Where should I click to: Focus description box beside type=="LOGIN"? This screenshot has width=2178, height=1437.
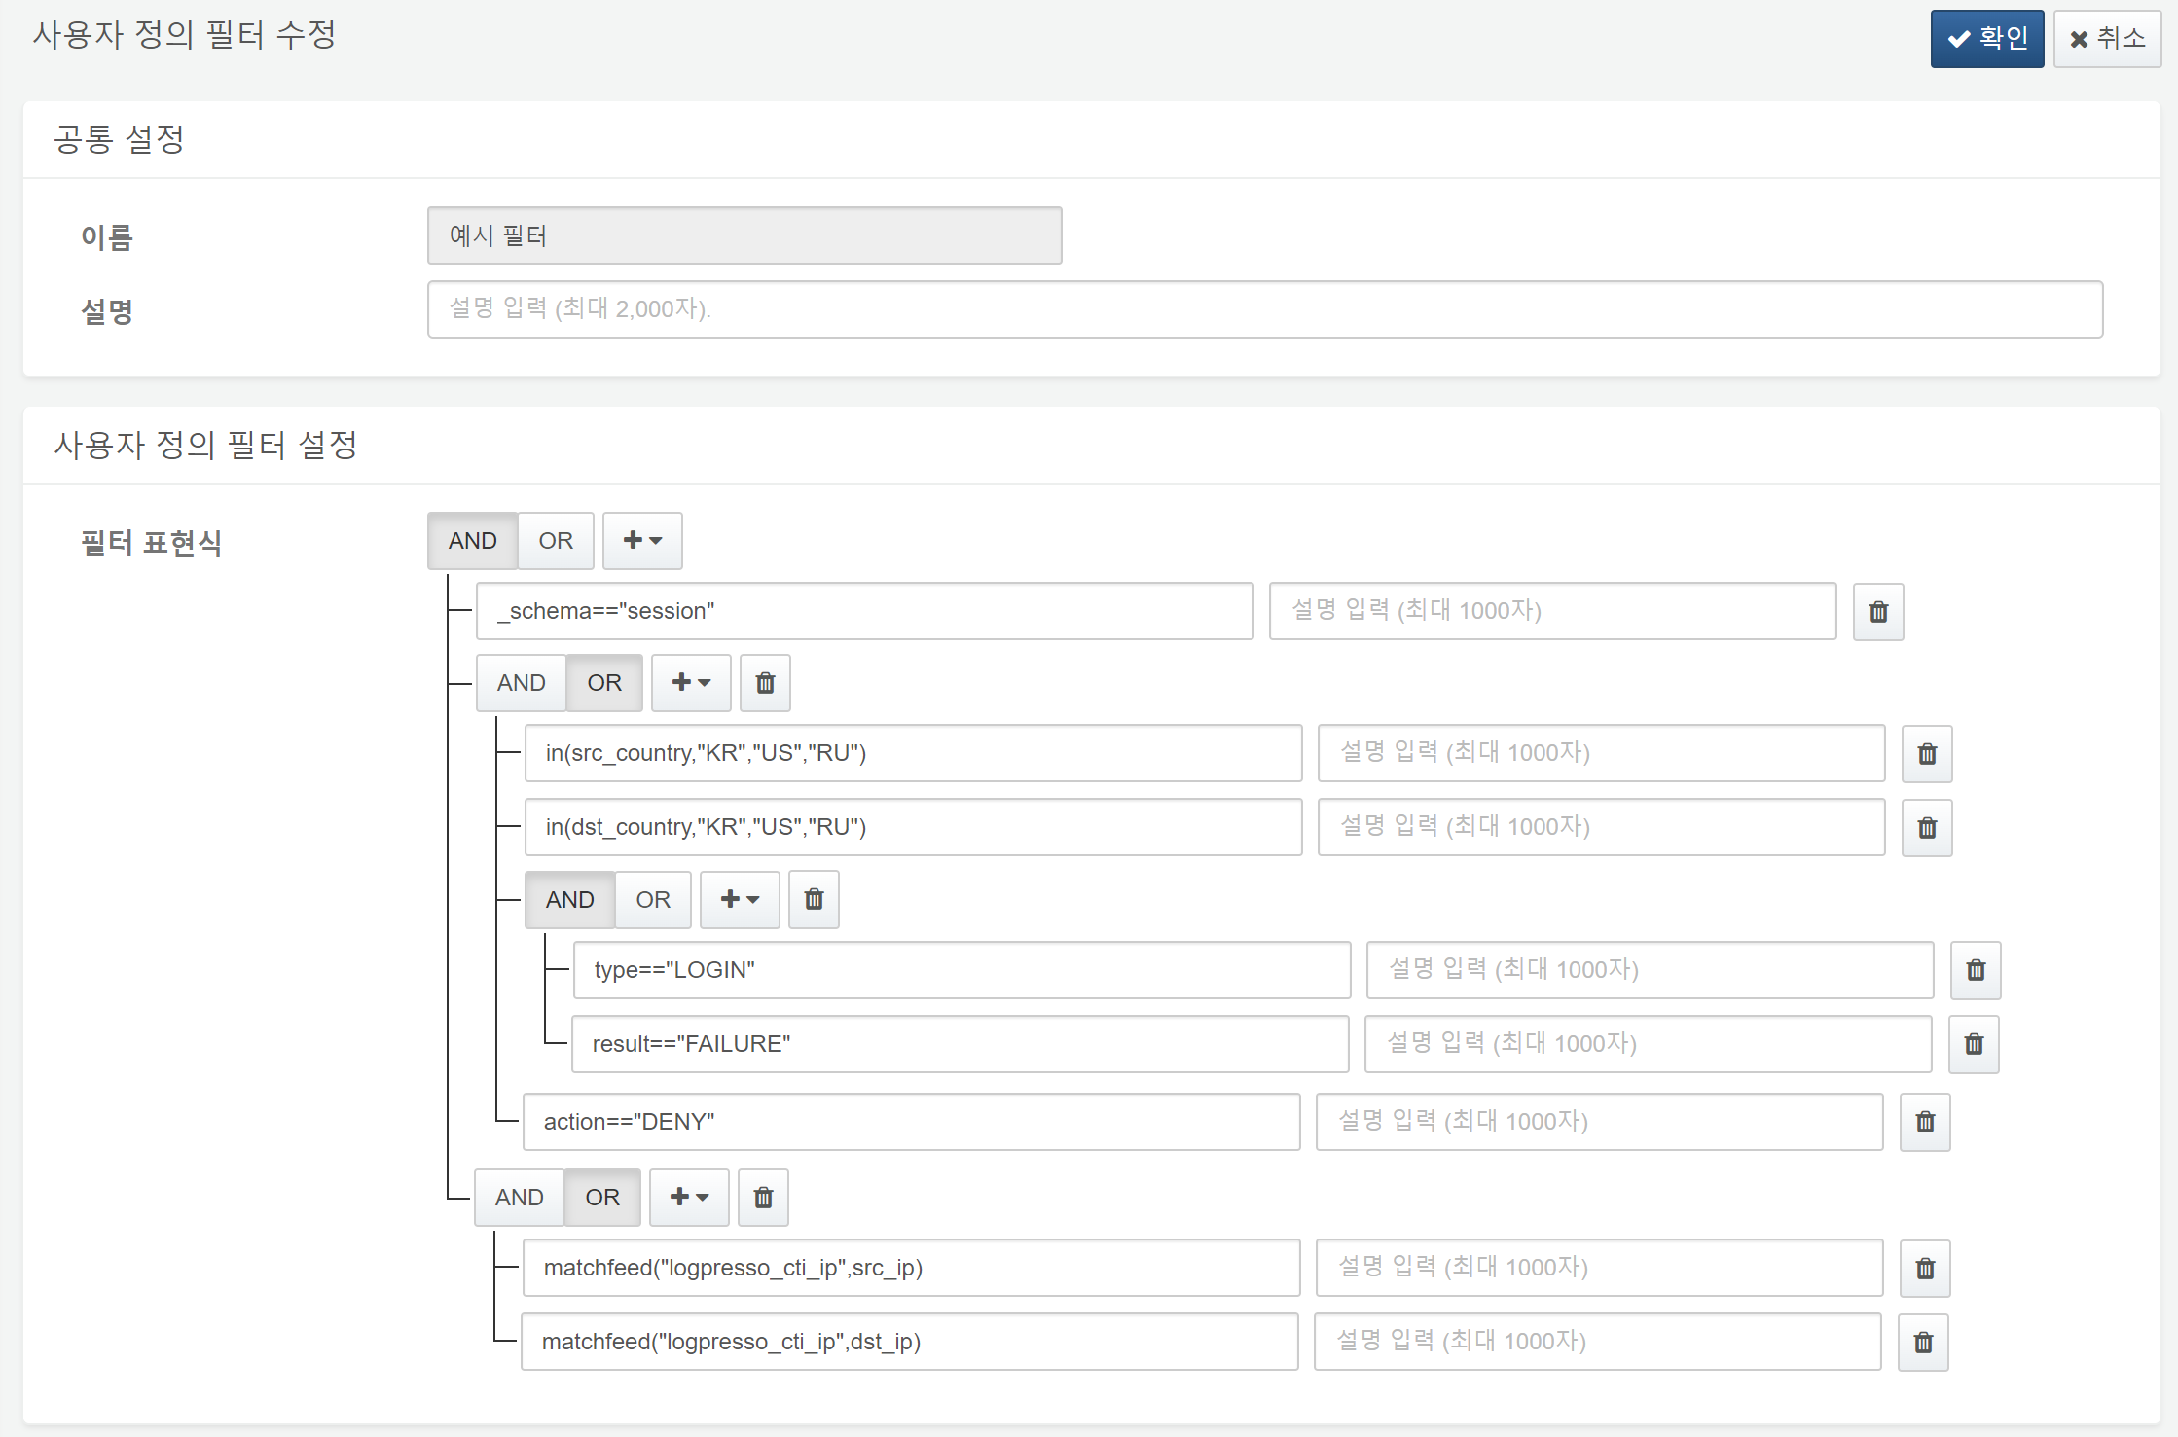(x=1651, y=970)
